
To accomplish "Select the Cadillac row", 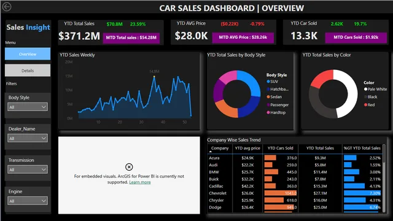I will click(x=295, y=186).
